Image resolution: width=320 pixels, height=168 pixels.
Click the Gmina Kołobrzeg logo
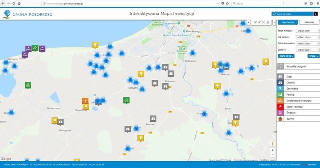click(28, 14)
